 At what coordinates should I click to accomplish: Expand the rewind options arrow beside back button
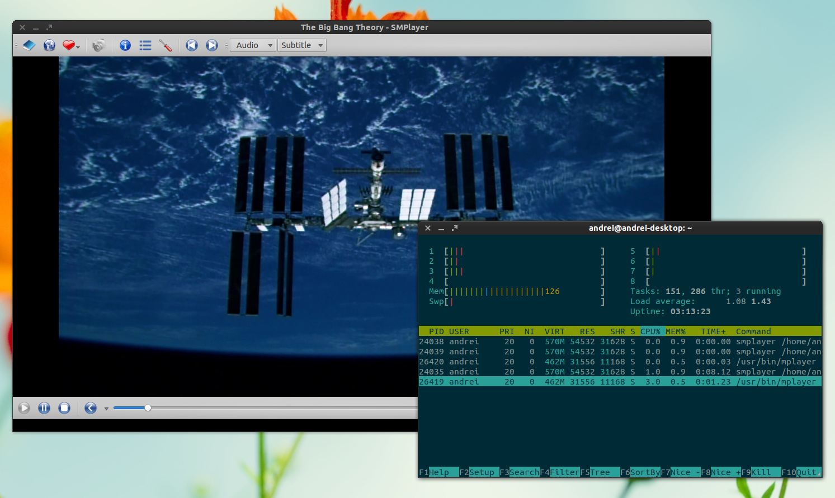click(106, 409)
